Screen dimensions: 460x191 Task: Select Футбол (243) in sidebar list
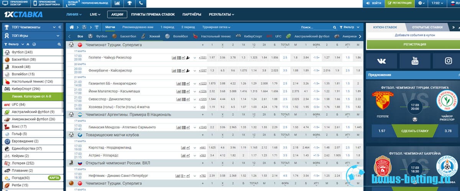pyautogui.click(x=32, y=52)
